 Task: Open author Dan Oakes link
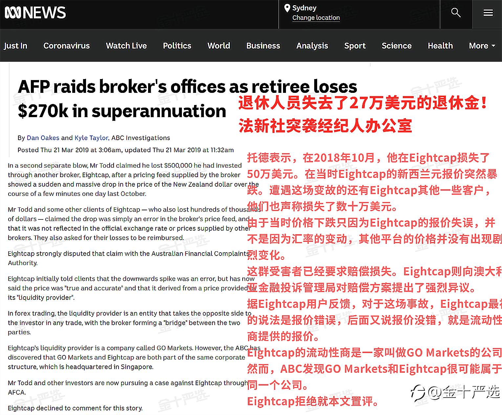point(43,138)
